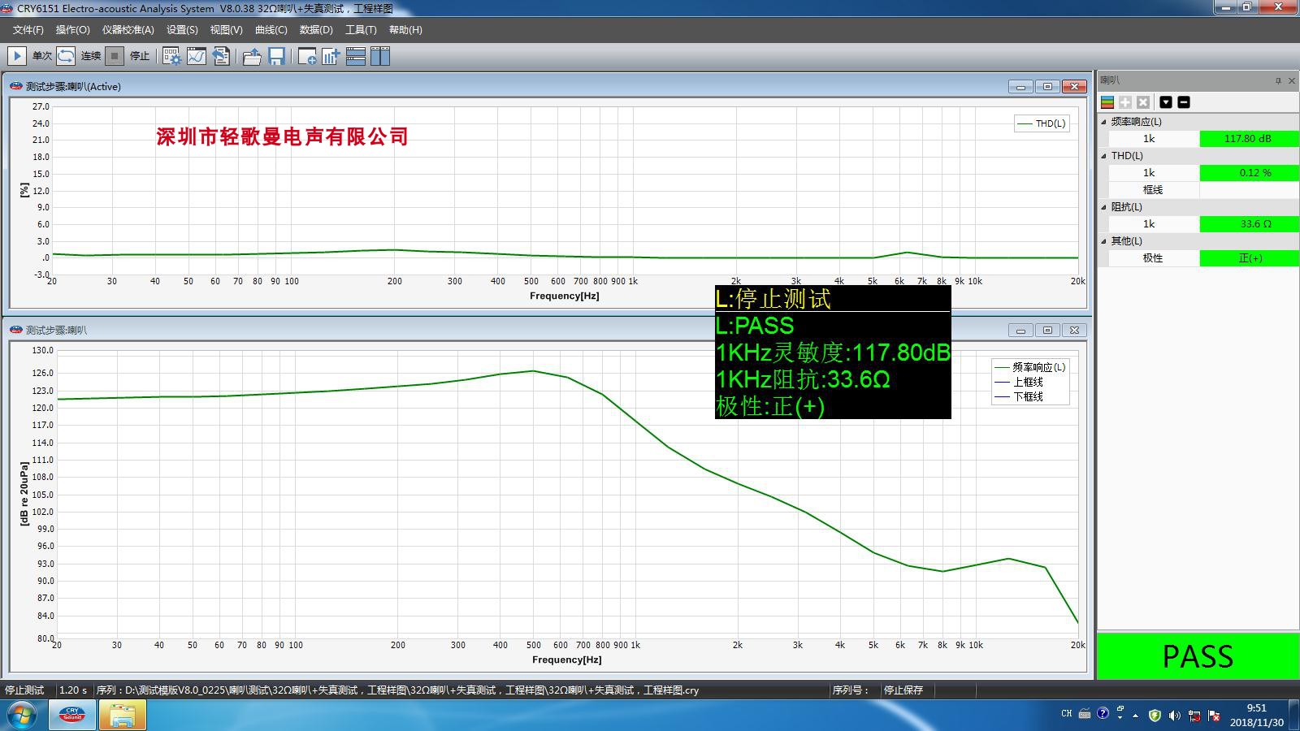Open the volume control in system tray
This screenshot has height=731, width=1300.
[x=1174, y=716]
